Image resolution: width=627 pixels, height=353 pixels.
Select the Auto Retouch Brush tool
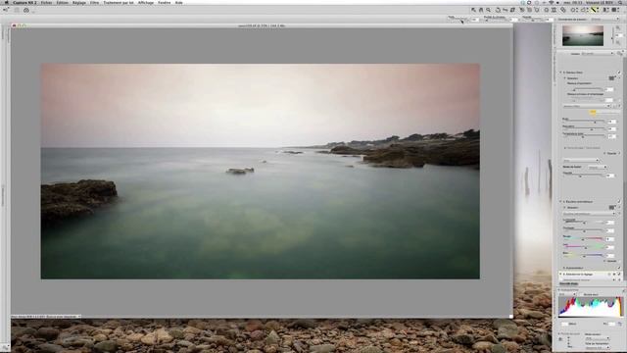[563, 10]
